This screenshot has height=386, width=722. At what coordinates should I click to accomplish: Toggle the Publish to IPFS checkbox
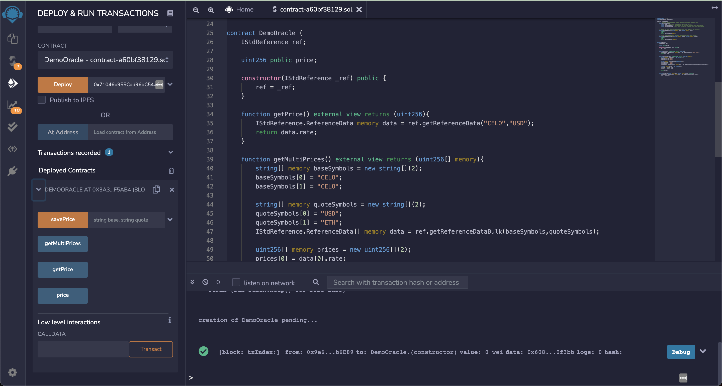[42, 100]
